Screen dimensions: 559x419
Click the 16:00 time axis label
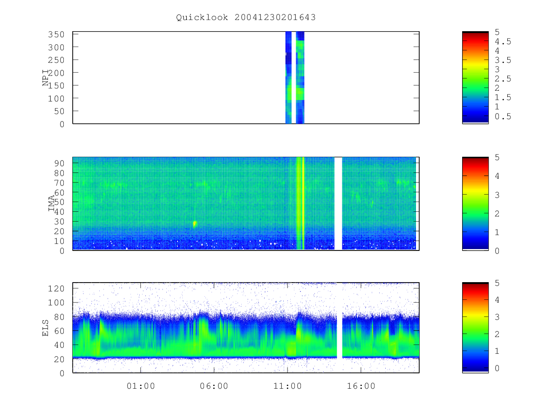[x=361, y=386]
